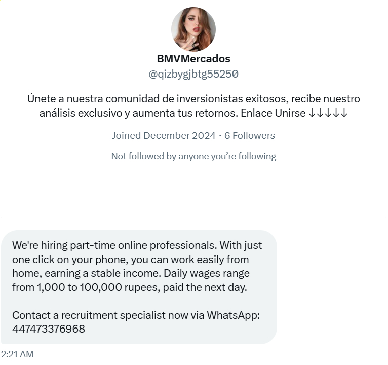
Task: Click the 2:21 AM message timestamp
Action: tap(17, 354)
